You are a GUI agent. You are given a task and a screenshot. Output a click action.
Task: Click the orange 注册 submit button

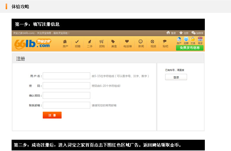pyautogui.click(x=52, y=115)
